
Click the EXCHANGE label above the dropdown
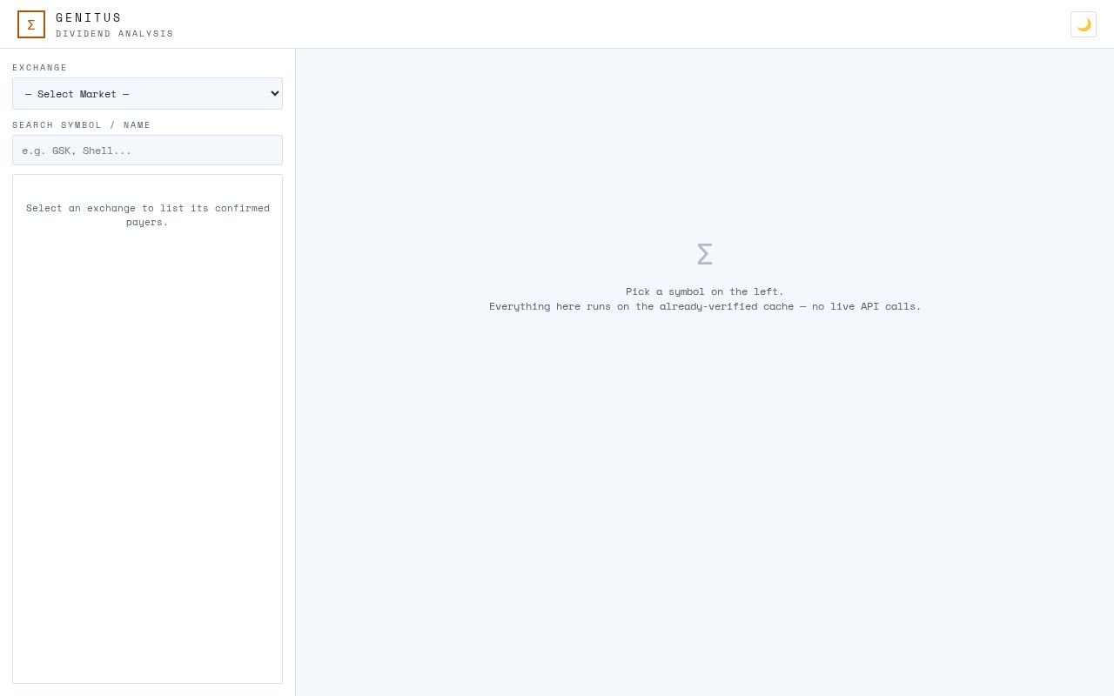pos(40,67)
